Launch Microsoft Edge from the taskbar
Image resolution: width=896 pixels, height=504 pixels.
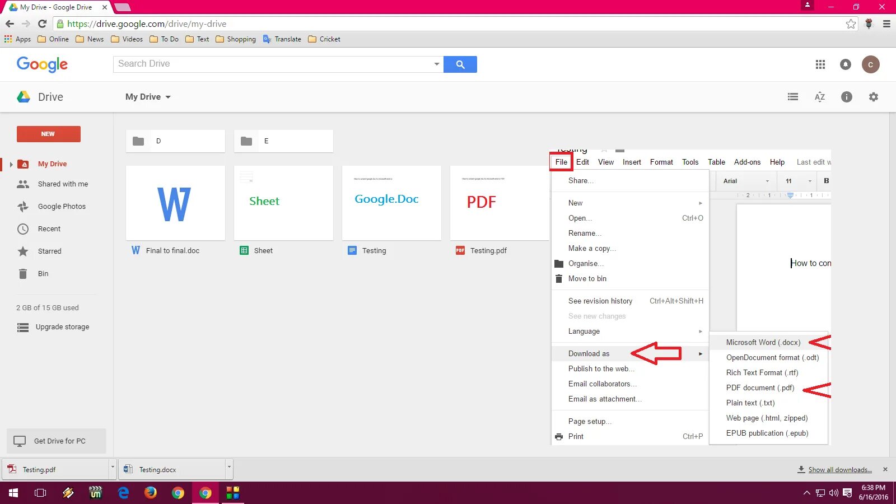pos(123,493)
